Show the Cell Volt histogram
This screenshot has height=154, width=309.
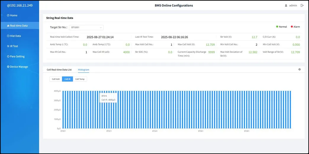tap(56, 79)
